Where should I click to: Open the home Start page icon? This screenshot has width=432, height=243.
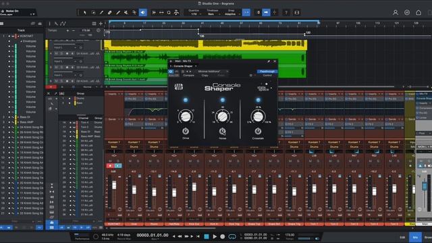418,12
